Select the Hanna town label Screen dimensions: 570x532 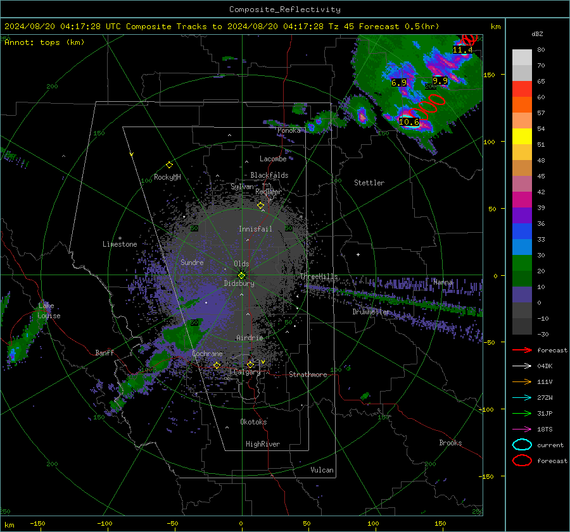click(443, 281)
